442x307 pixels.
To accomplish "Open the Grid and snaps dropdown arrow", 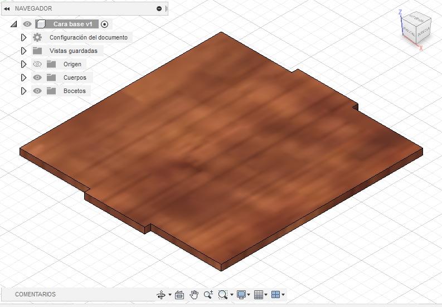I will tap(266, 295).
